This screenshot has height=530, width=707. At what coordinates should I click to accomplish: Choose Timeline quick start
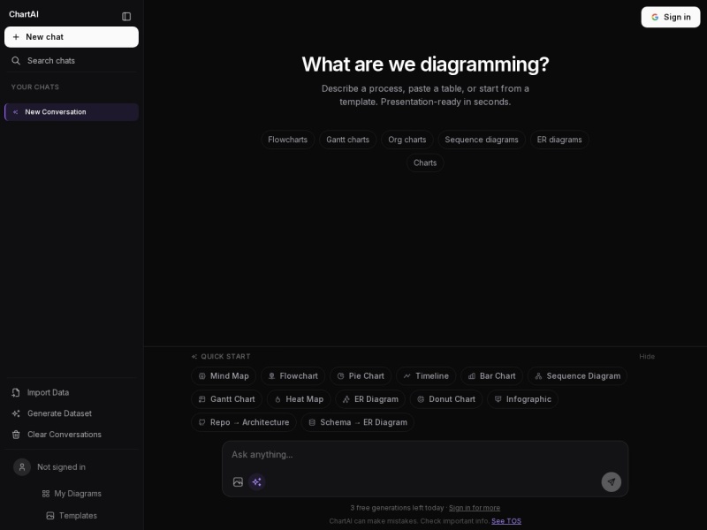click(426, 376)
